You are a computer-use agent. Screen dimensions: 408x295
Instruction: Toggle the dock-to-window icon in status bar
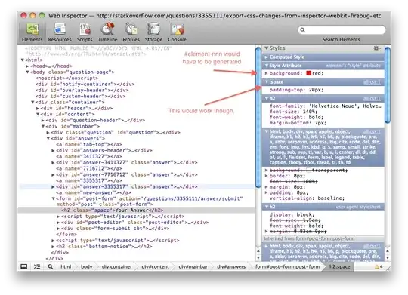(x=24, y=266)
